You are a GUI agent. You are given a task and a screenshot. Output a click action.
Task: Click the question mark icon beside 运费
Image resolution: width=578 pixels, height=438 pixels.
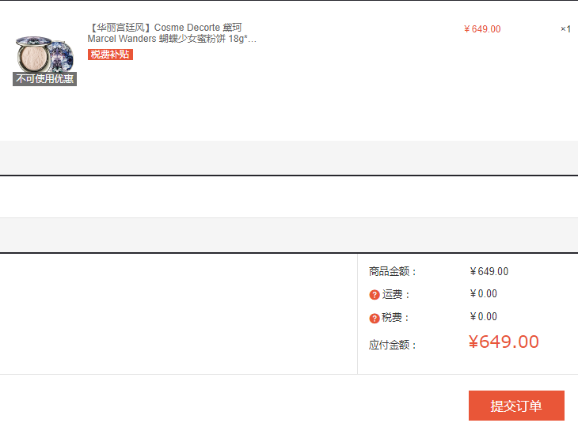click(x=375, y=294)
